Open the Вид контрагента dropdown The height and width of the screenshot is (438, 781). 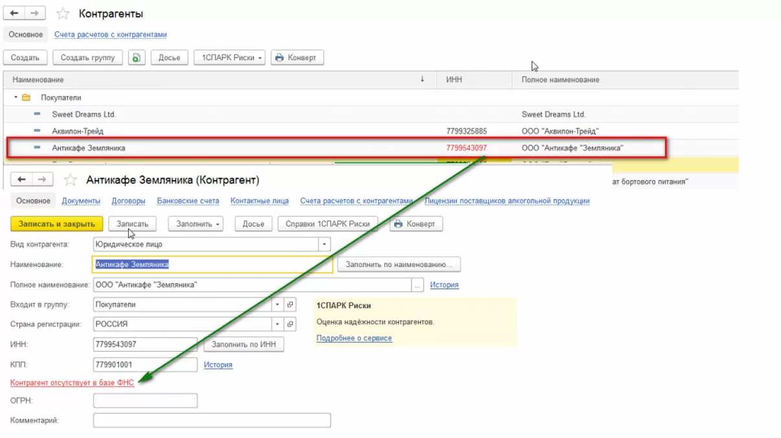tap(325, 245)
